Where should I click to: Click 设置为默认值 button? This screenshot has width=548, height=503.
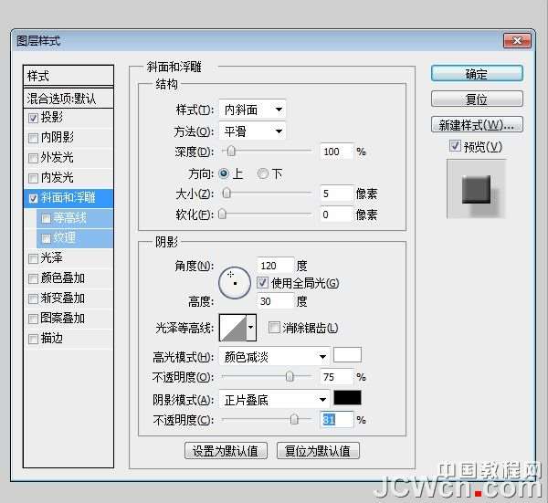(x=226, y=451)
